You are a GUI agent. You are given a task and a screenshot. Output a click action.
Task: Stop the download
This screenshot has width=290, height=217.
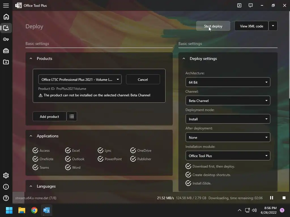pyautogui.click(x=284, y=198)
